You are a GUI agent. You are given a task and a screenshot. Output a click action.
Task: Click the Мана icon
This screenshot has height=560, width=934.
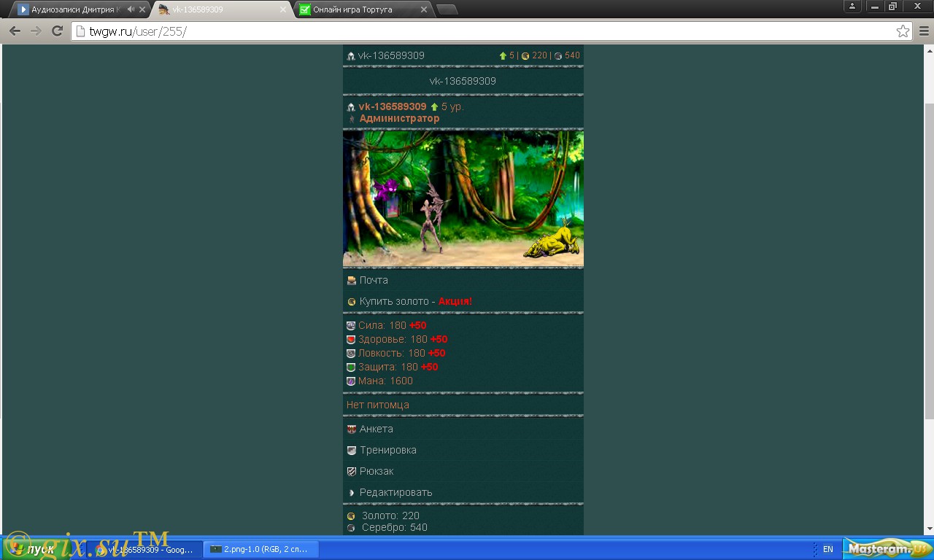[x=351, y=381]
